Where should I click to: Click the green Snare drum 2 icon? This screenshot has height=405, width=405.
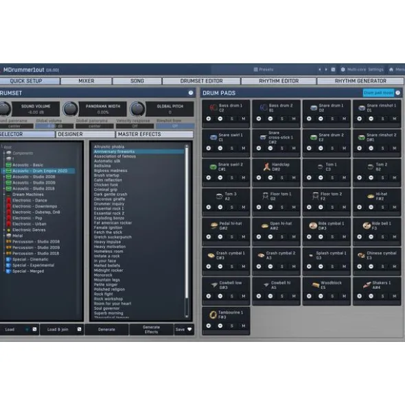point(314,137)
